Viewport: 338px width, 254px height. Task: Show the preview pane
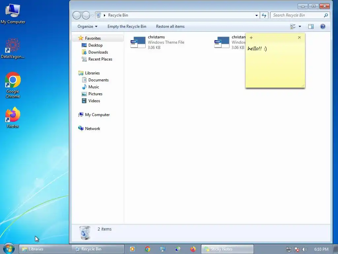311,26
